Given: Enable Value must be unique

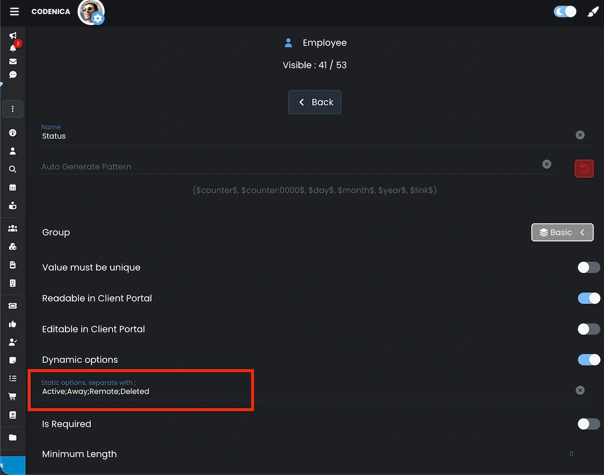Looking at the screenshot, I should 588,268.
